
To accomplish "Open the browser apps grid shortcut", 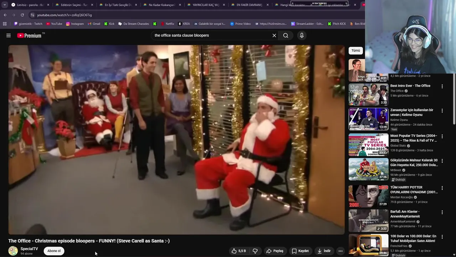I will (x=5, y=24).
